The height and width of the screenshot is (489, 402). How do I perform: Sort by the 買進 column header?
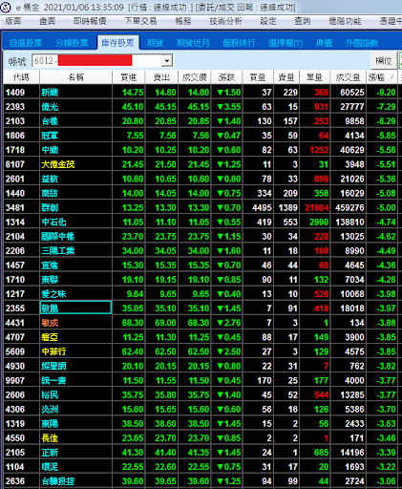(129, 77)
